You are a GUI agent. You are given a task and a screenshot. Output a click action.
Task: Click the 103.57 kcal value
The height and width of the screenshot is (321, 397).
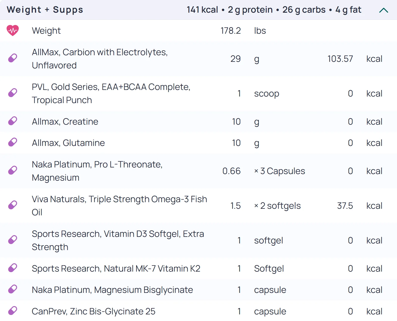coord(340,59)
